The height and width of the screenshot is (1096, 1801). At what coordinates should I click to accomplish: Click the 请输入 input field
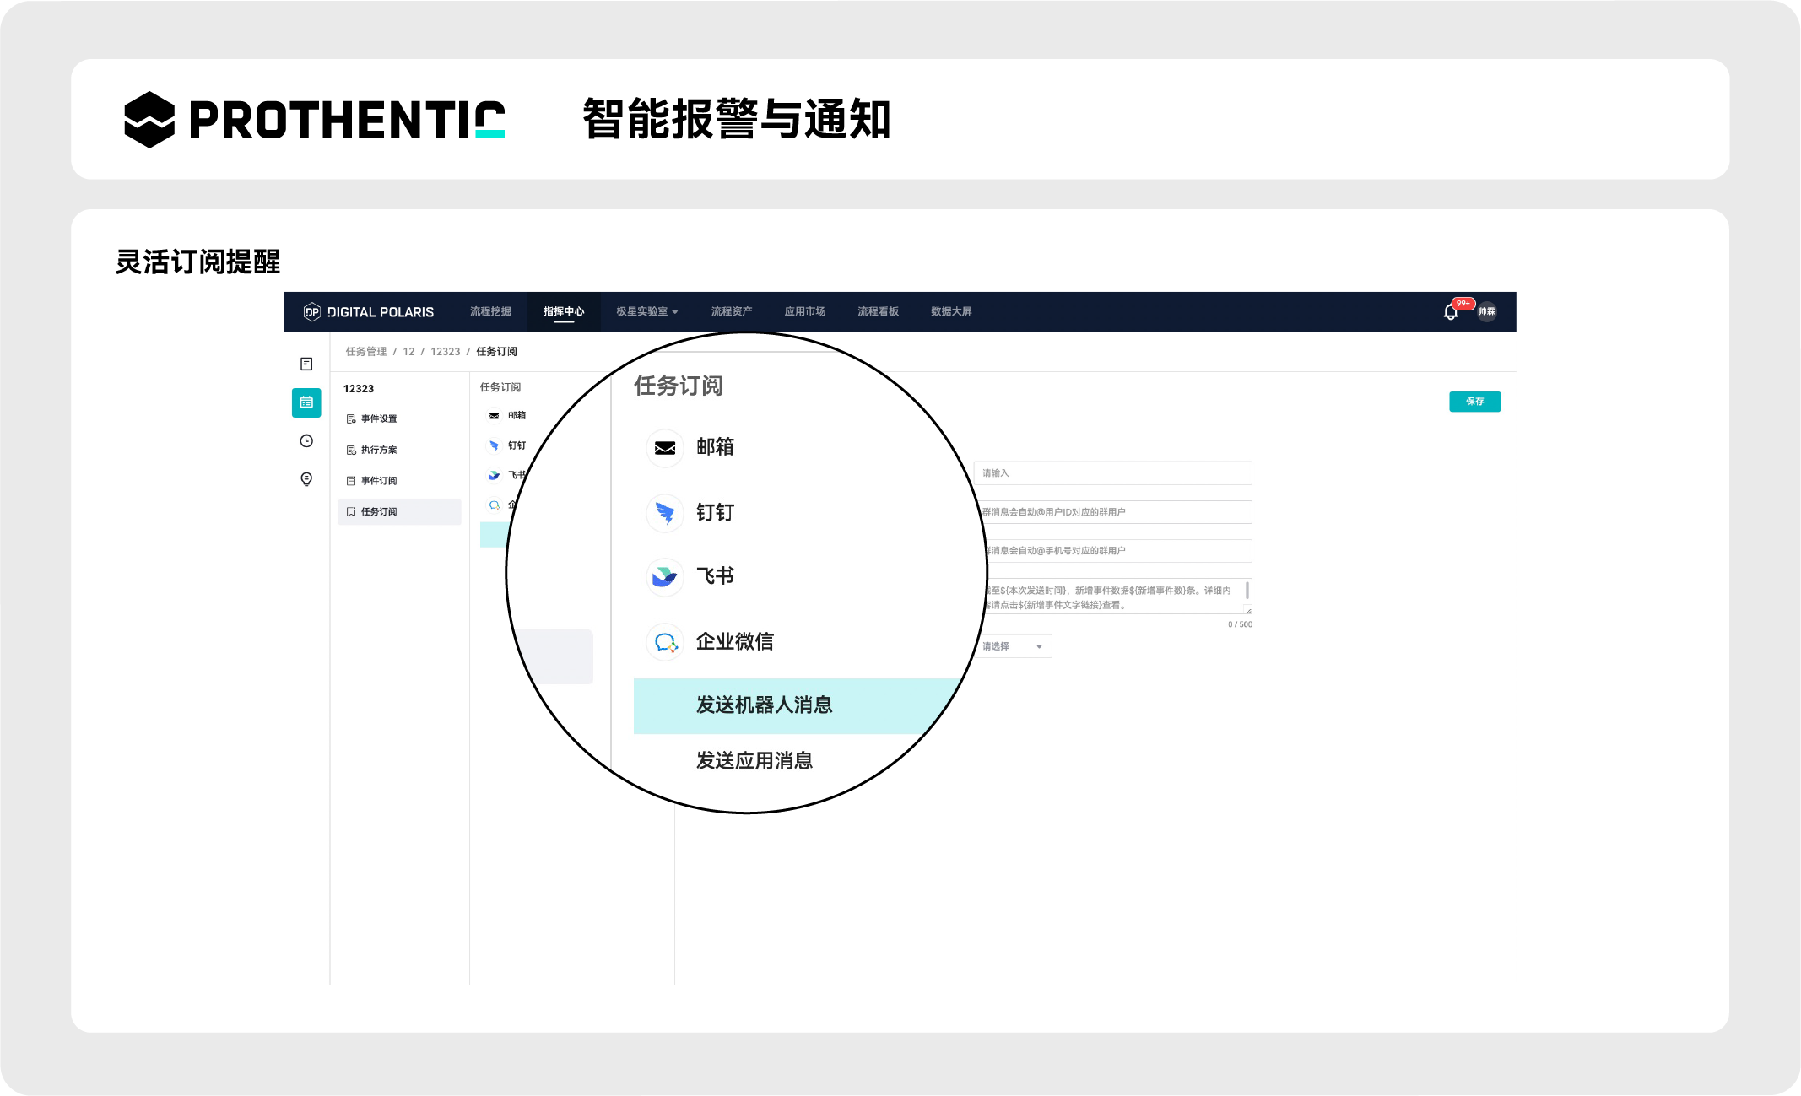[x=1112, y=473]
